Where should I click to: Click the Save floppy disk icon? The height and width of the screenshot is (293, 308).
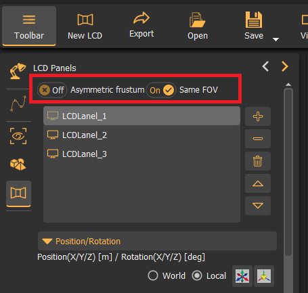[254, 20]
